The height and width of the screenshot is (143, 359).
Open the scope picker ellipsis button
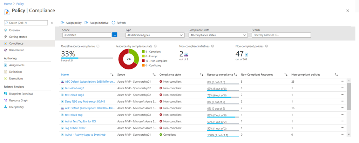click(x=115, y=35)
